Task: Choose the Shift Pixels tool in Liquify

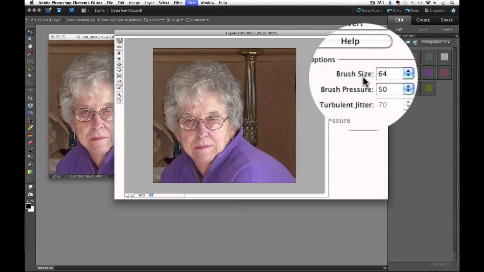Action: tap(119, 76)
